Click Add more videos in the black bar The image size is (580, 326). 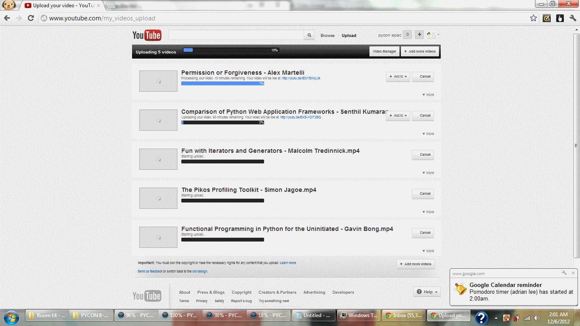[x=420, y=51]
